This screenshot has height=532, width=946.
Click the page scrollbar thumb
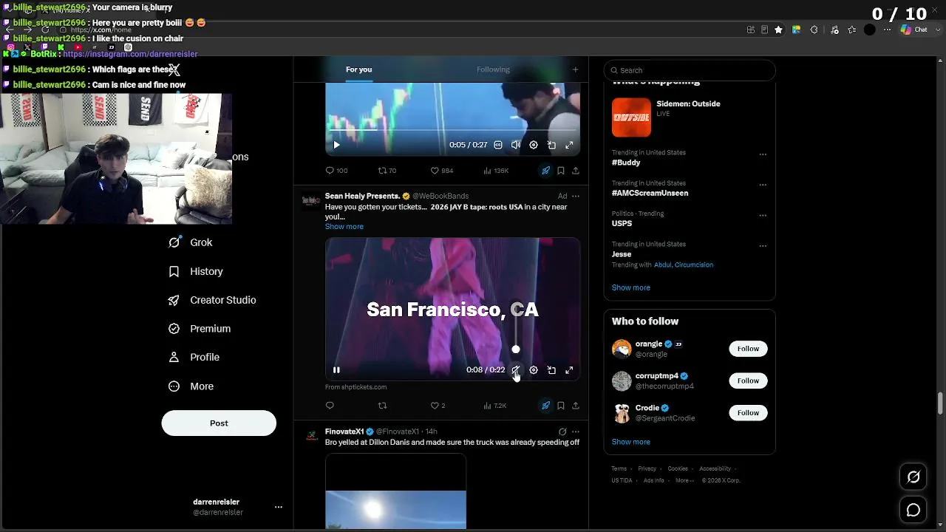click(941, 404)
